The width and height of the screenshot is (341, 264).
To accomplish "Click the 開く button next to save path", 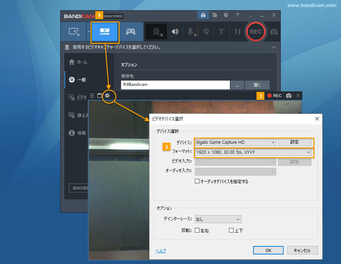I will [x=257, y=85].
